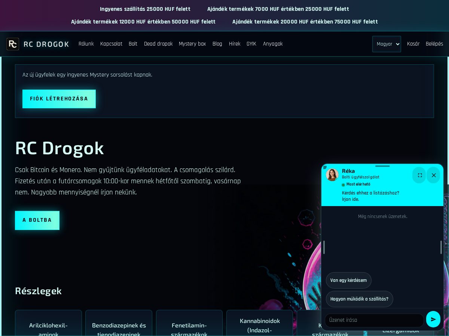Click the 'Most elérhető' status label

pyautogui.click(x=358, y=184)
